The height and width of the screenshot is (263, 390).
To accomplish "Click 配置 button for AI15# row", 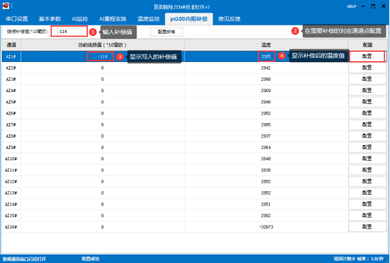I will coord(367,216).
